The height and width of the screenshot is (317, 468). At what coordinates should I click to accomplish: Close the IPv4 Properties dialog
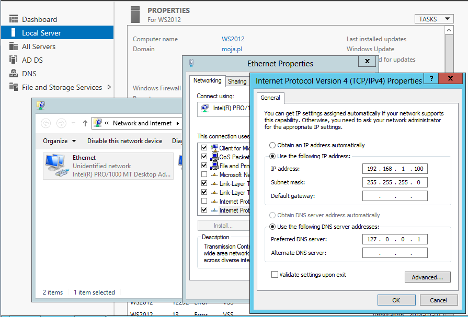450,78
